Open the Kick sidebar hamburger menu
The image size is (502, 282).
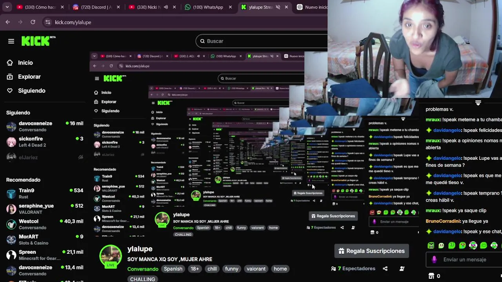(x=11, y=41)
